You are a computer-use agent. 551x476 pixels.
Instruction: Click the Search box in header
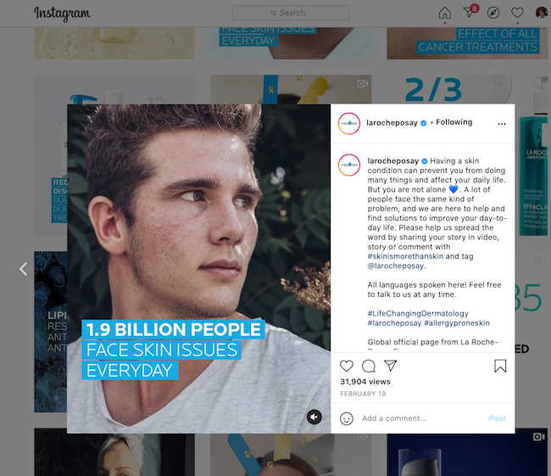click(291, 13)
